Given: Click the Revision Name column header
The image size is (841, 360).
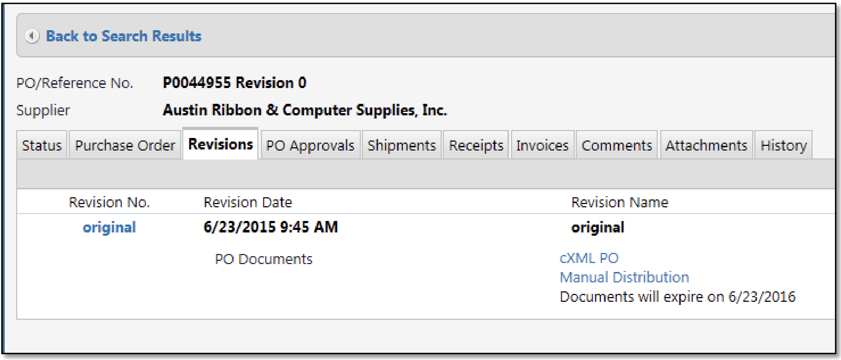Looking at the screenshot, I should click(620, 203).
